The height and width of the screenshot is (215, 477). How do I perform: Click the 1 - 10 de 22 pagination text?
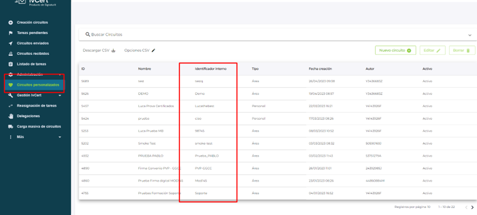click(446, 207)
